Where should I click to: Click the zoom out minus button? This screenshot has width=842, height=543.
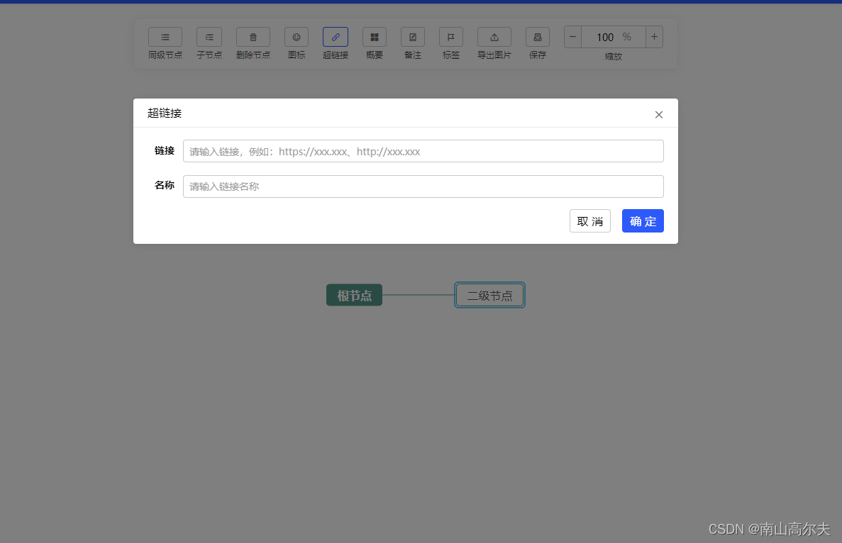pyautogui.click(x=572, y=36)
